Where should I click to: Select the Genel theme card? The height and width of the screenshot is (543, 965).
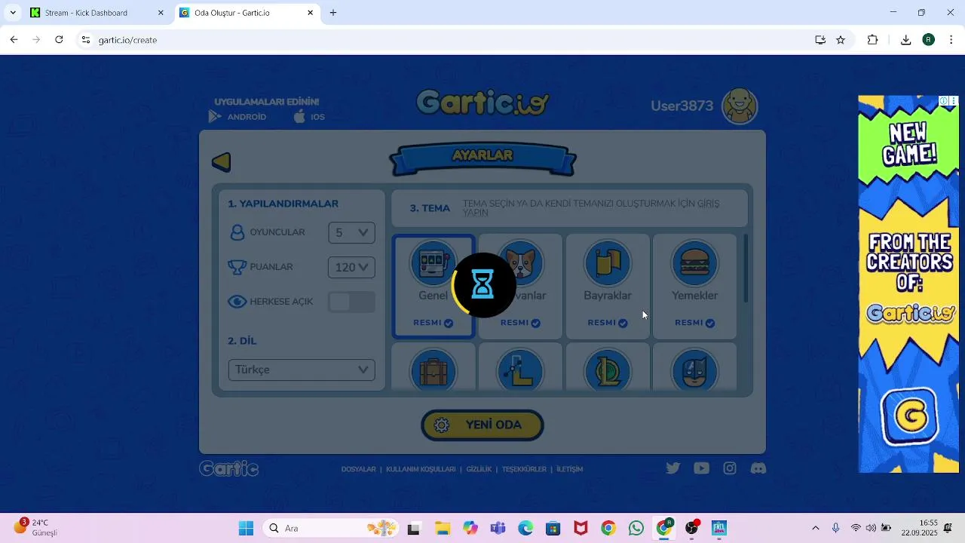433,287
